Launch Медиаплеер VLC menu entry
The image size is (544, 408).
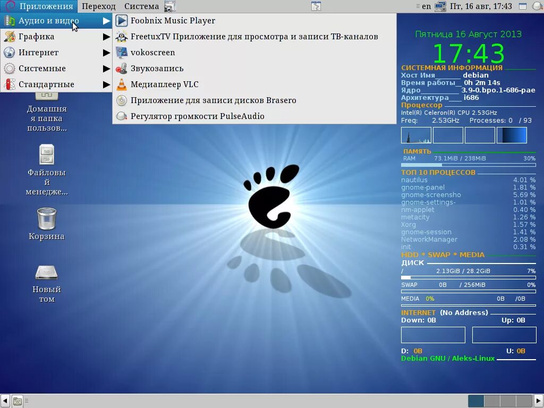pos(254,84)
